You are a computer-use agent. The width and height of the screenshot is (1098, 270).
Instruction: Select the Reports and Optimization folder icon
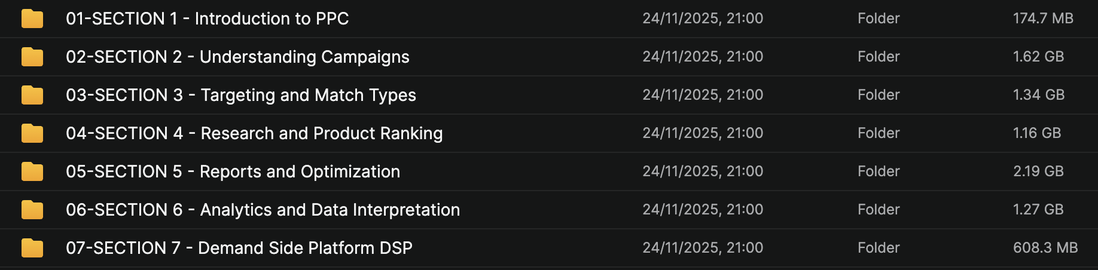[x=32, y=171]
